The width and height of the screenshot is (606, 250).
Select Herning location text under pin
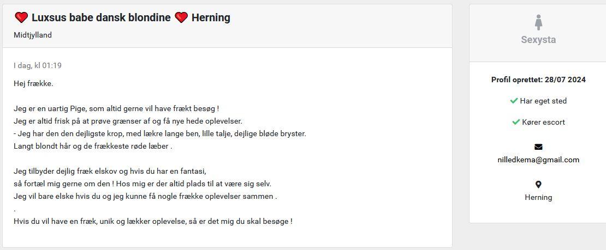click(538, 197)
